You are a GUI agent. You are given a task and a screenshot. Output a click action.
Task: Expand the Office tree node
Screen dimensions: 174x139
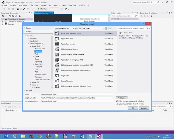(x=33, y=56)
